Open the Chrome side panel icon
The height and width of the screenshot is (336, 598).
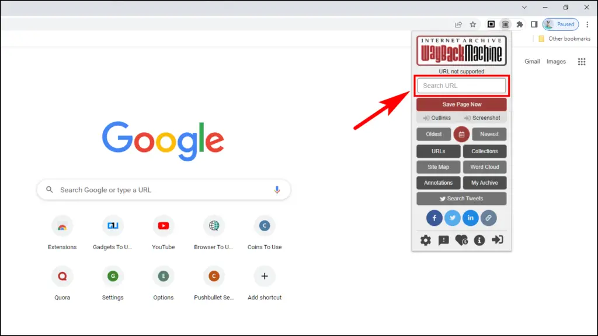pos(534,24)
